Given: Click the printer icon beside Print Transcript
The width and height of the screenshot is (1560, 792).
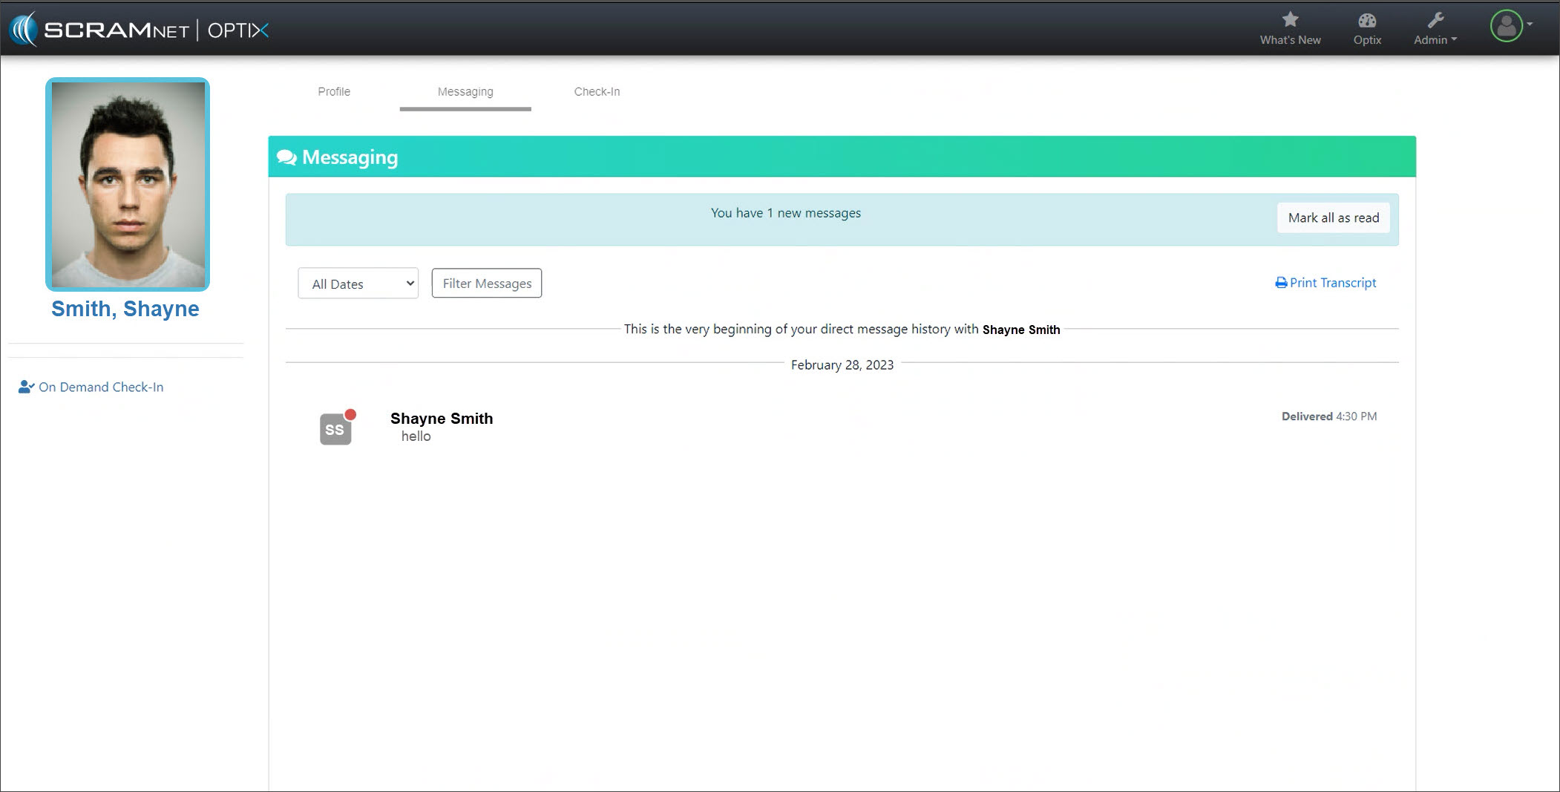Looking at the screenshot, I should pos(1281,283).
